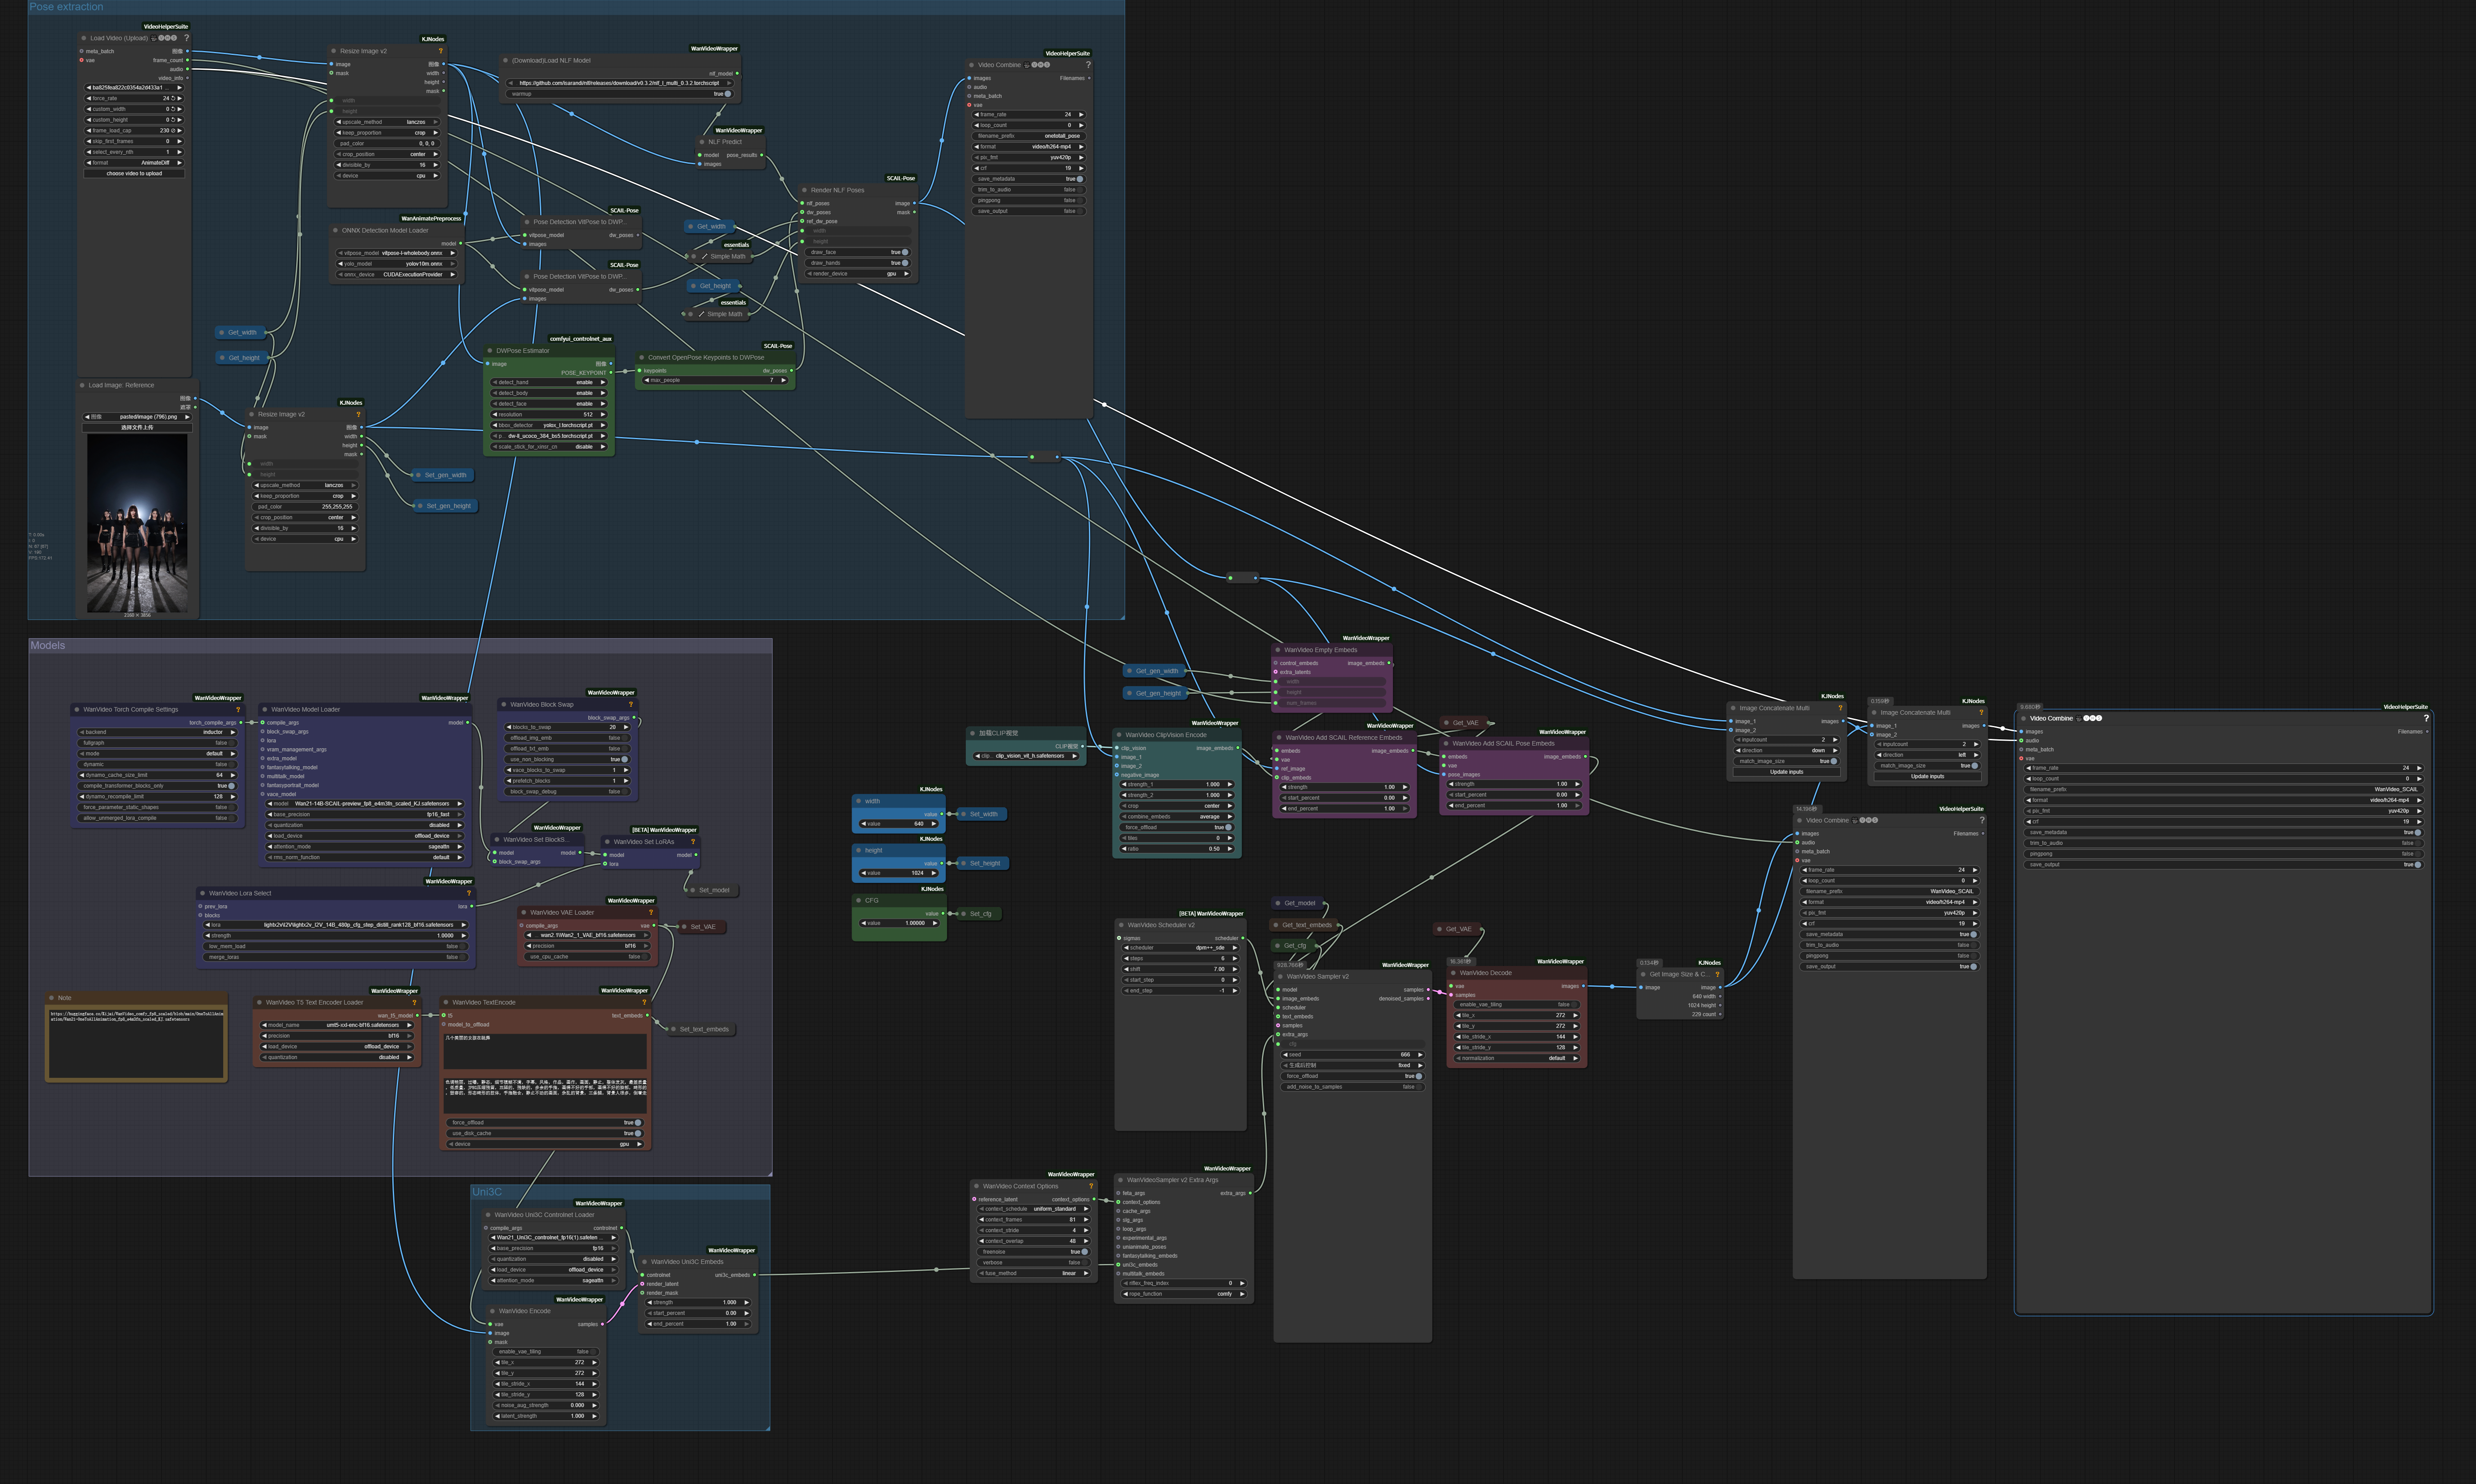
Task: Toggle freenoise in WanVideo Context Options
Action: [1084, 1252]
